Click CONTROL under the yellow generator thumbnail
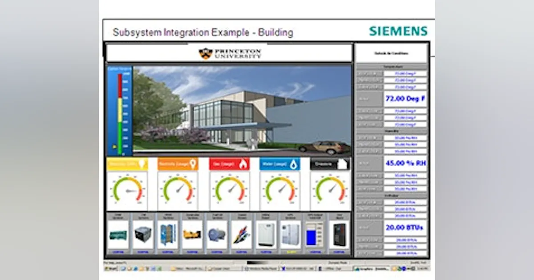Screen dimensions: 534x280 tap(191, 252)
